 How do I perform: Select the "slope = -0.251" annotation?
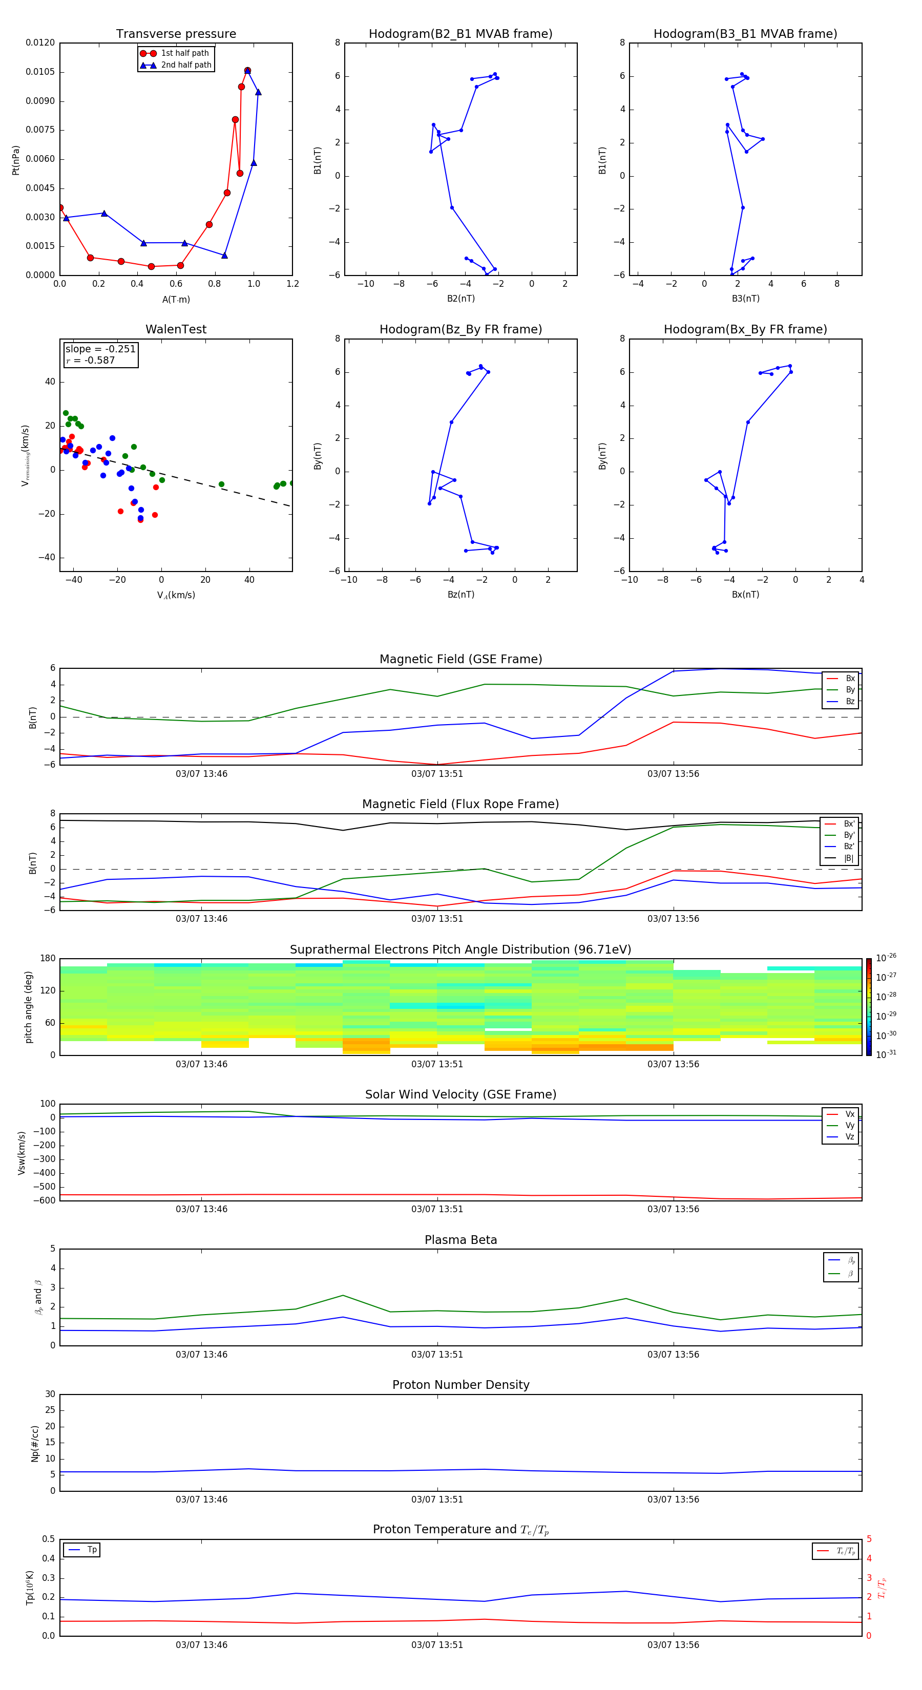click(x=100, y=349)
